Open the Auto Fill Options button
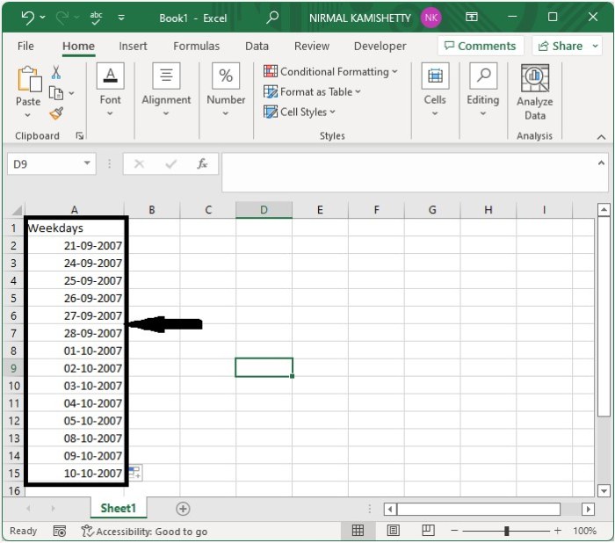The width and height of the screenshot is (615, 543). coord(135,473)
